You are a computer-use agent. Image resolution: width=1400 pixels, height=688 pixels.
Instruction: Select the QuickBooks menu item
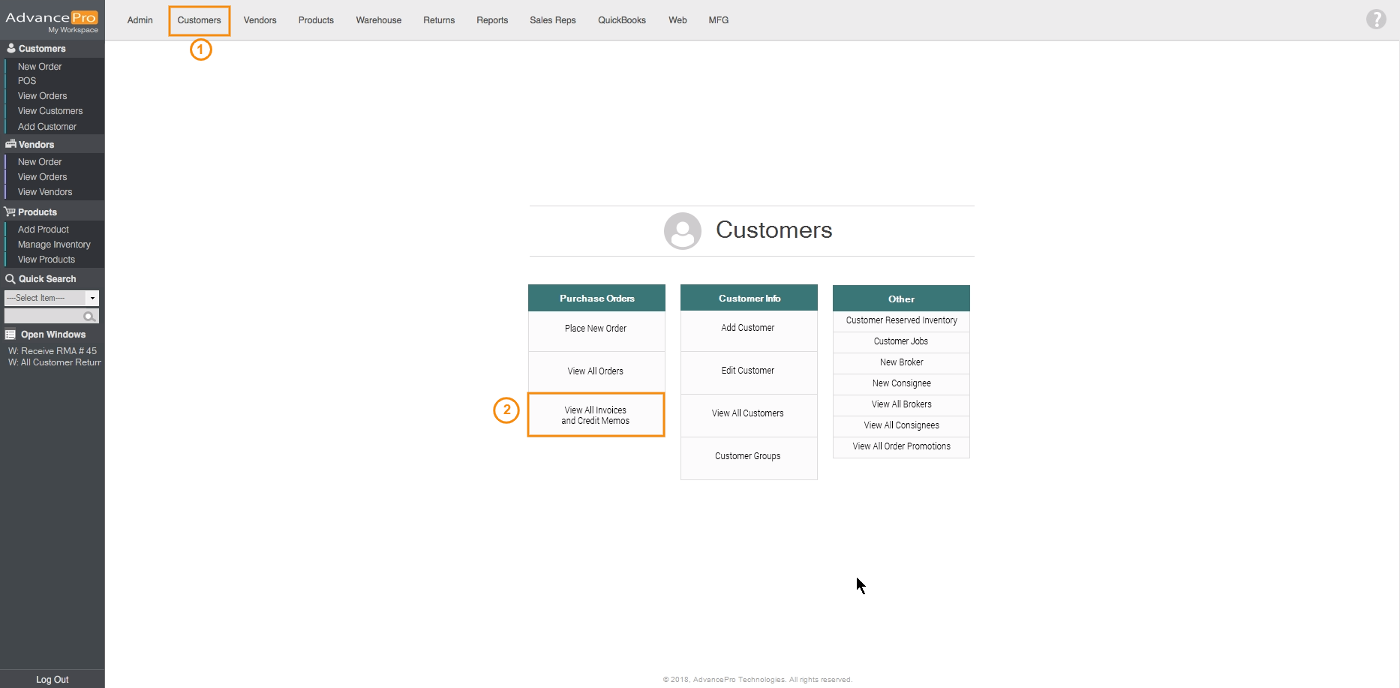pos(621,20)
